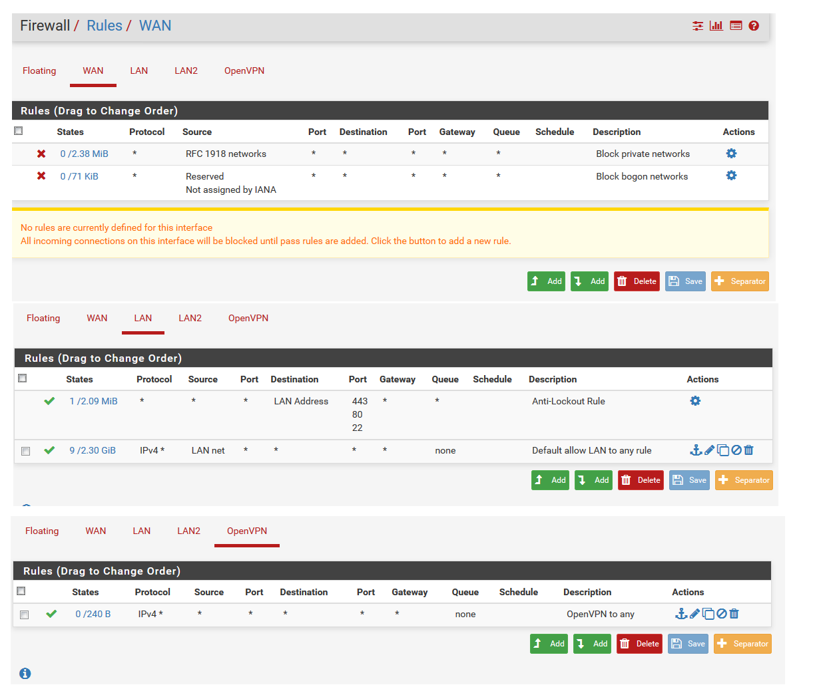Open settings gear for the Anti-Lockout Rule
Image resolution: width=817 pixels, height=691 pixels.
pos(695,401)
